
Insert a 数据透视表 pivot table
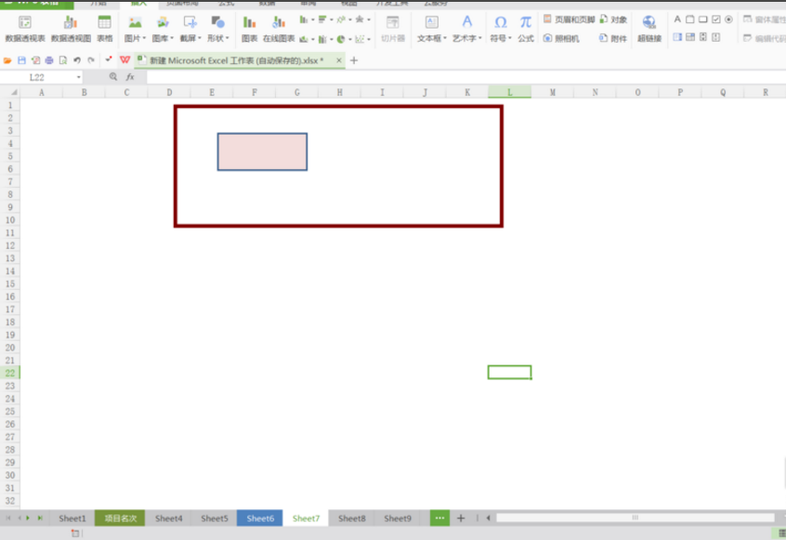click(24, 29)
